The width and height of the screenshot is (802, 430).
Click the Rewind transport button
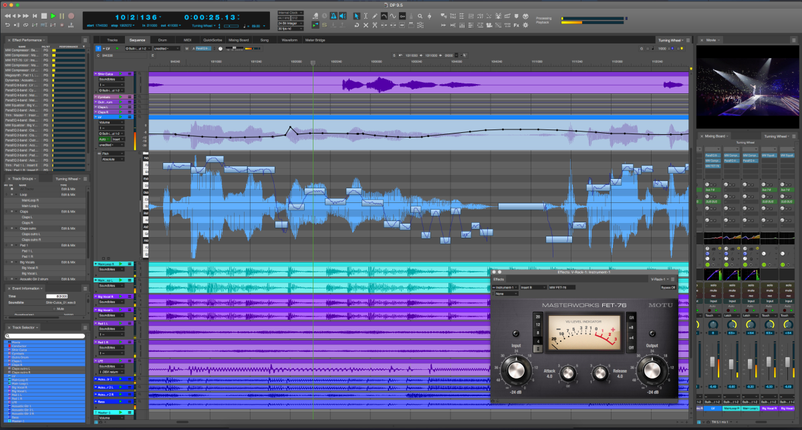tap(8, 16)
